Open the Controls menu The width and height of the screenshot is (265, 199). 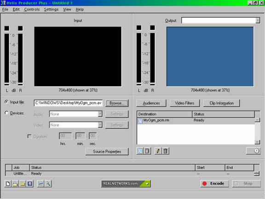32,10
